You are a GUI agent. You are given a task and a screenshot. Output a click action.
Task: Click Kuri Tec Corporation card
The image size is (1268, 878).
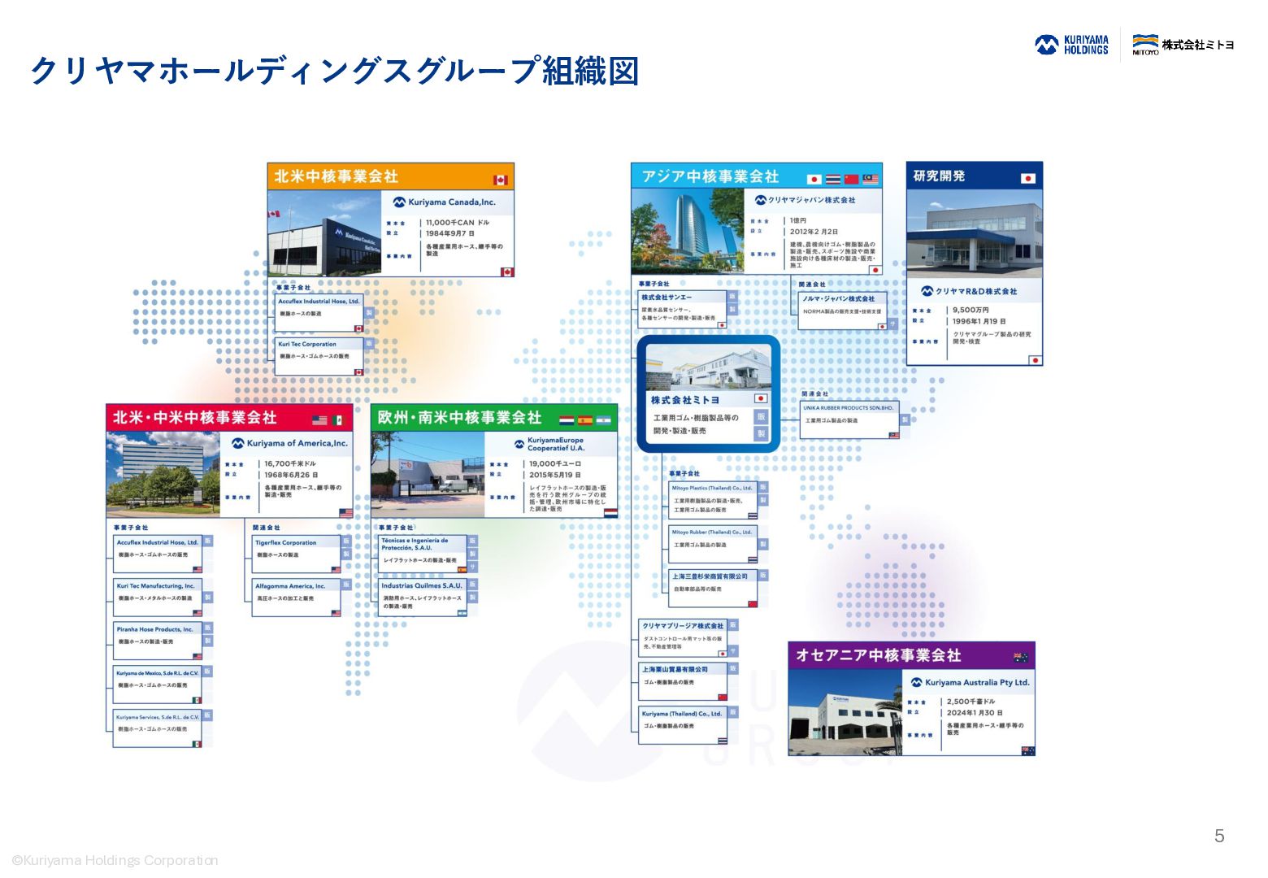[x=319, y=356]
